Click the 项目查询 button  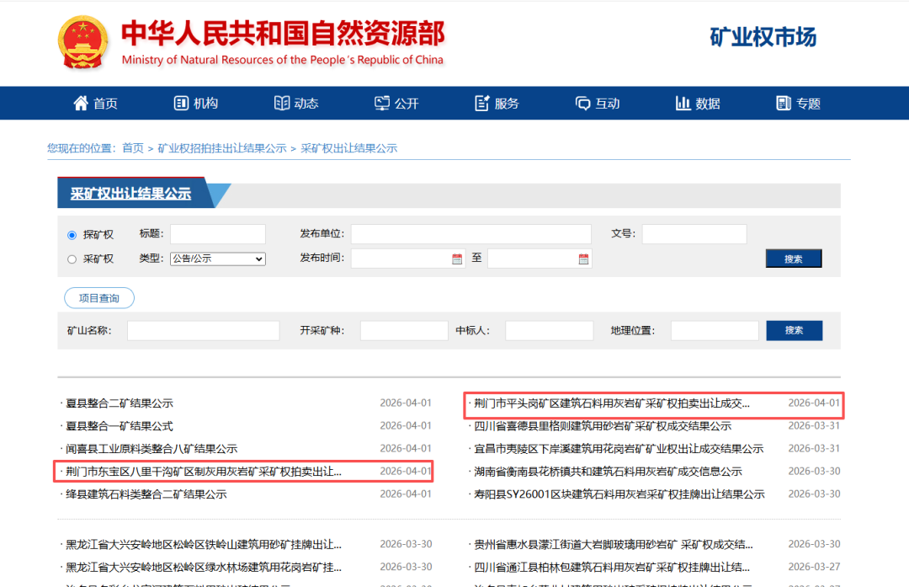[x=99, y=298]
